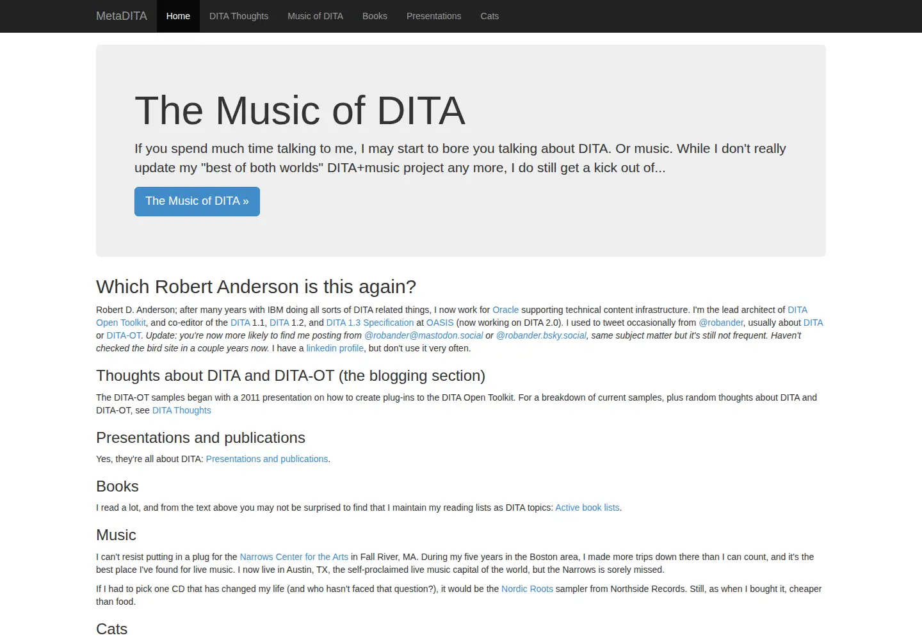Go to Music of DITA navbar item

click(315, 16)
